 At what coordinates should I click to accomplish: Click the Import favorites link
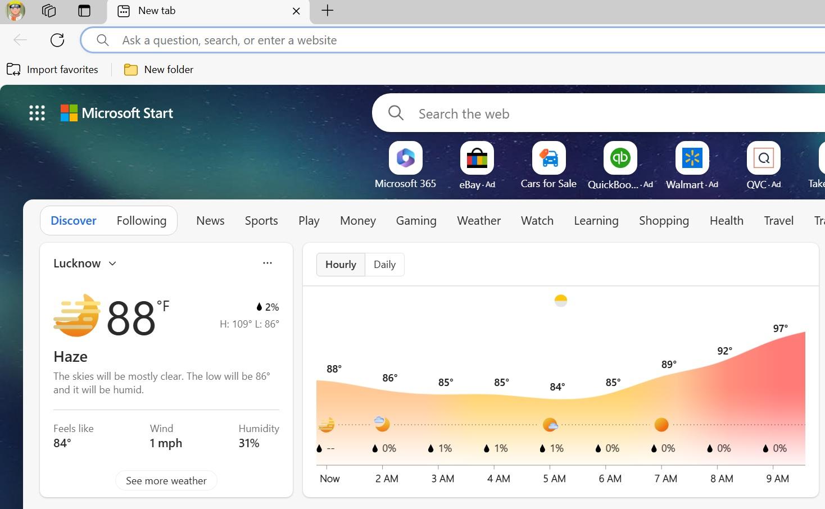(53, 69)
